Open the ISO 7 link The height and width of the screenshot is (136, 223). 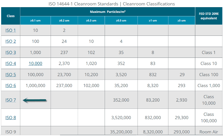(x=11, y=100)
